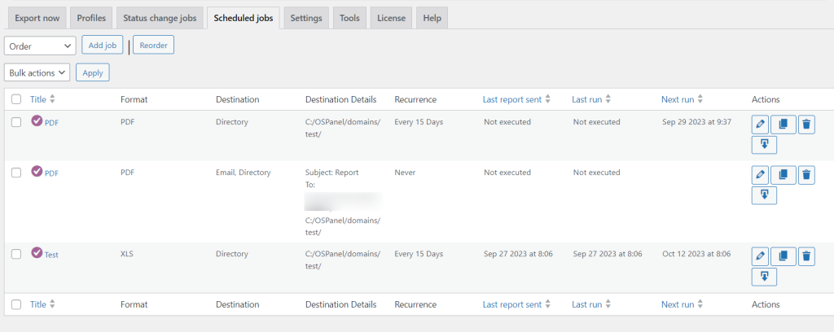Viewport: 834px width, 332px height.
Task: Click the 'Subject: Report' destination detail
Action: (332, 173)
